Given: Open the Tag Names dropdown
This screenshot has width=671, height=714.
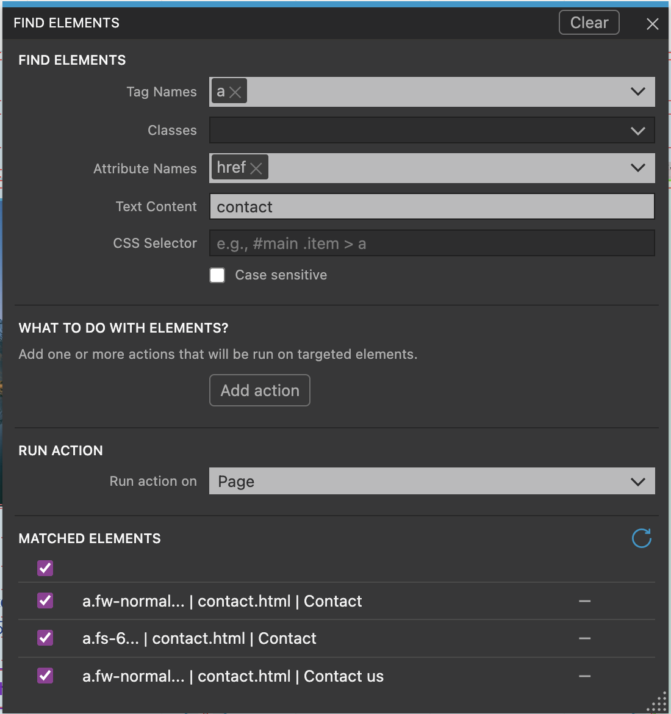Looking at the screenshot, I should pos(637,92).
